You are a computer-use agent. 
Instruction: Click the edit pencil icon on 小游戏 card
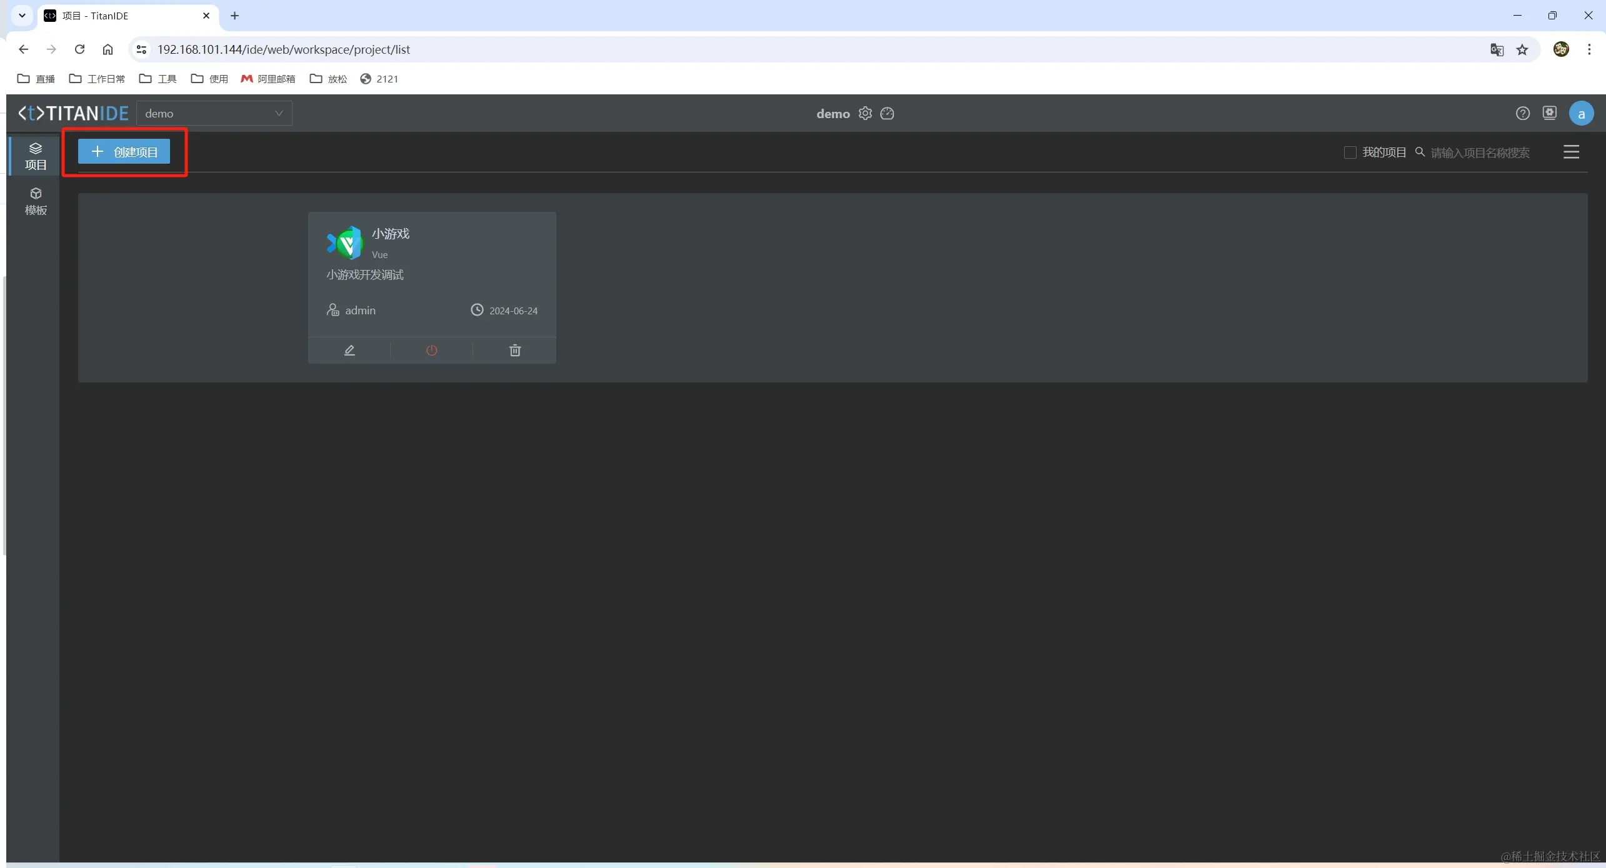click(x=349, y=351)
